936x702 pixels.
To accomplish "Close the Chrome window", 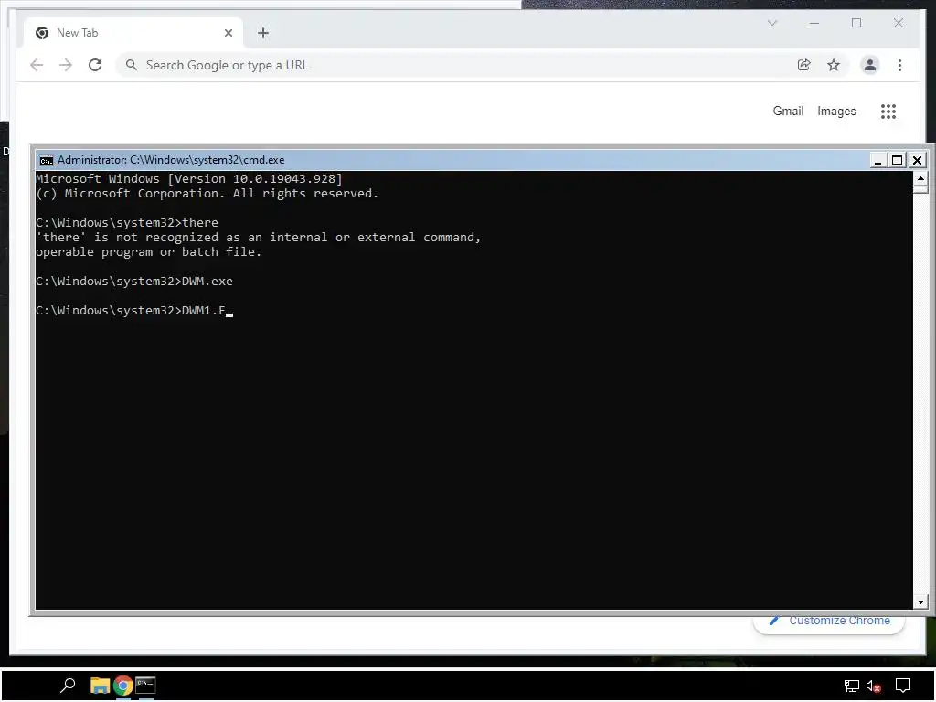I will point(899,23).
